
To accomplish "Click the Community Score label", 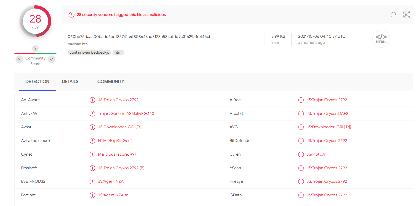I will 35,61.
